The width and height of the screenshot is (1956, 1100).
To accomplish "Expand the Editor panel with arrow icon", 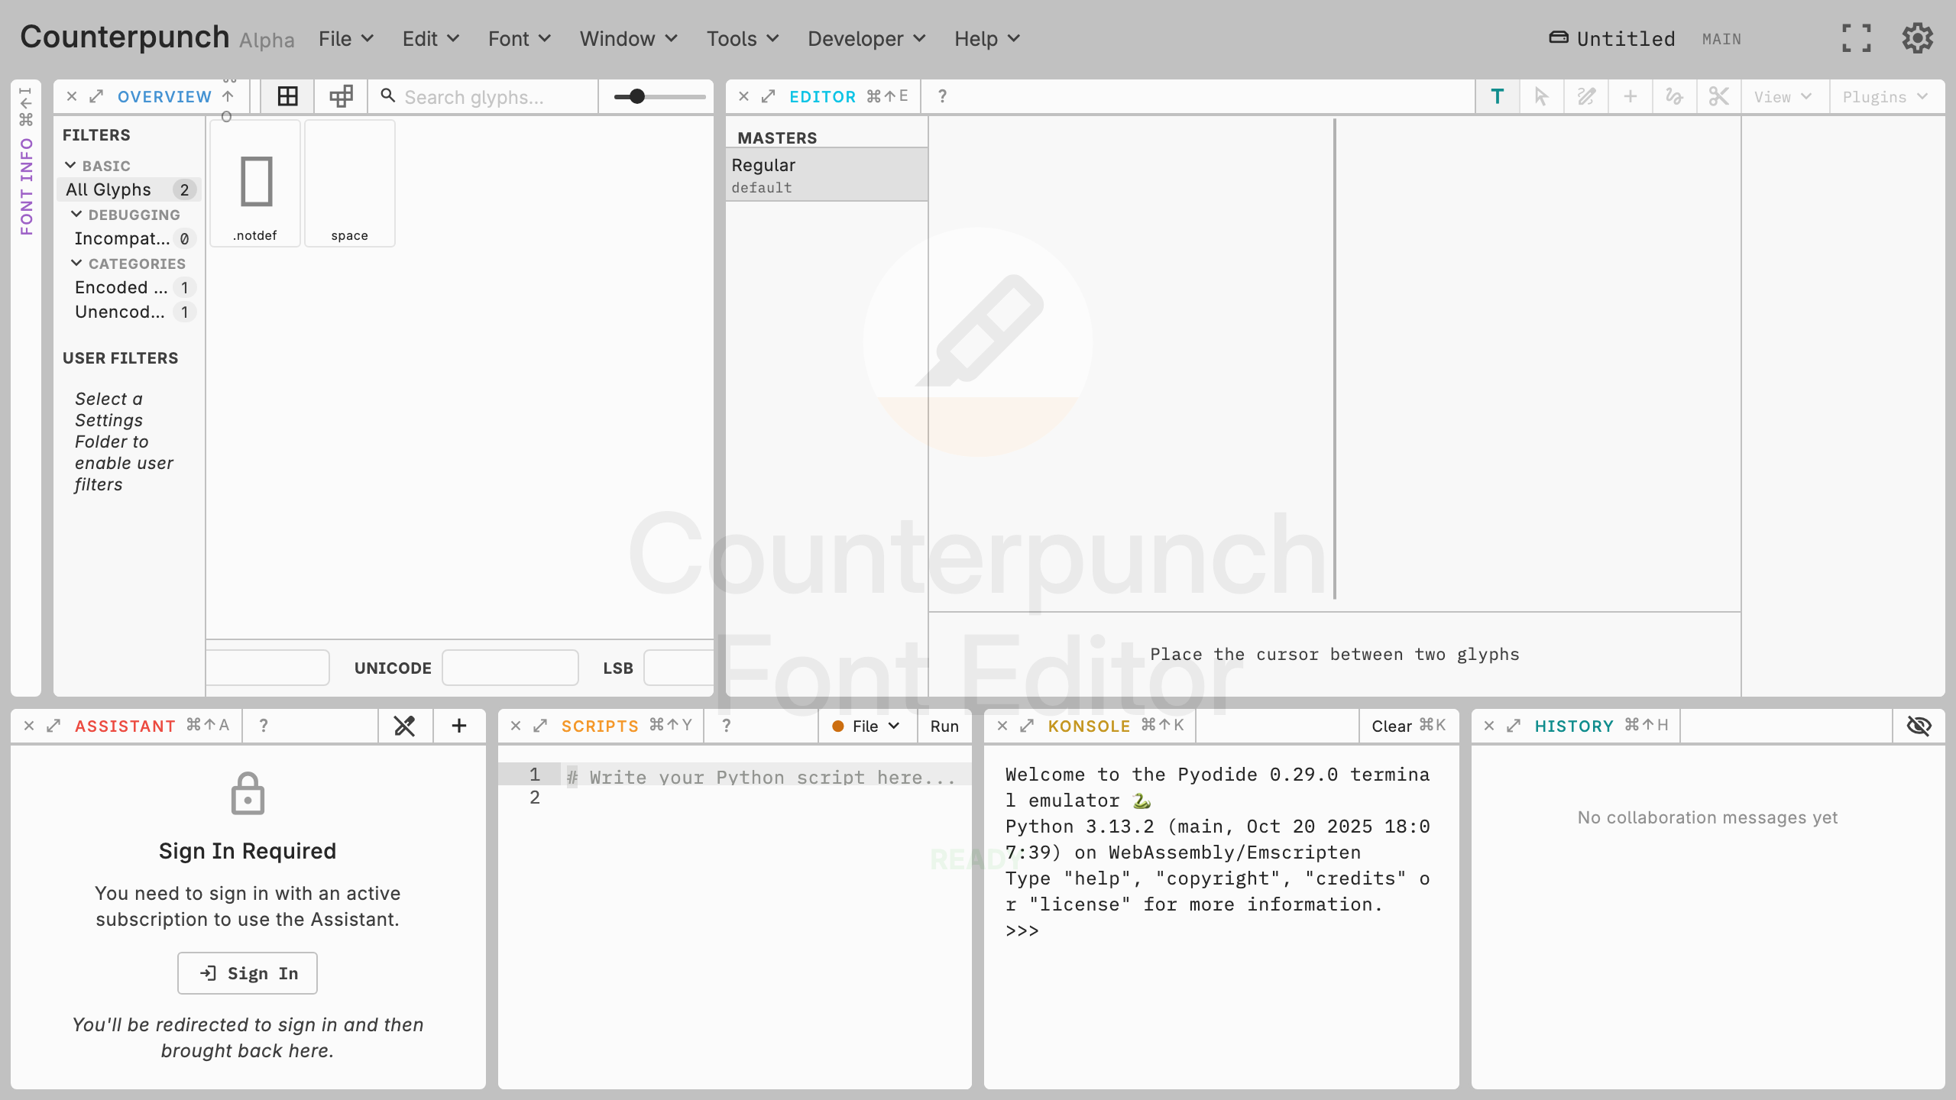I will 768,96.
